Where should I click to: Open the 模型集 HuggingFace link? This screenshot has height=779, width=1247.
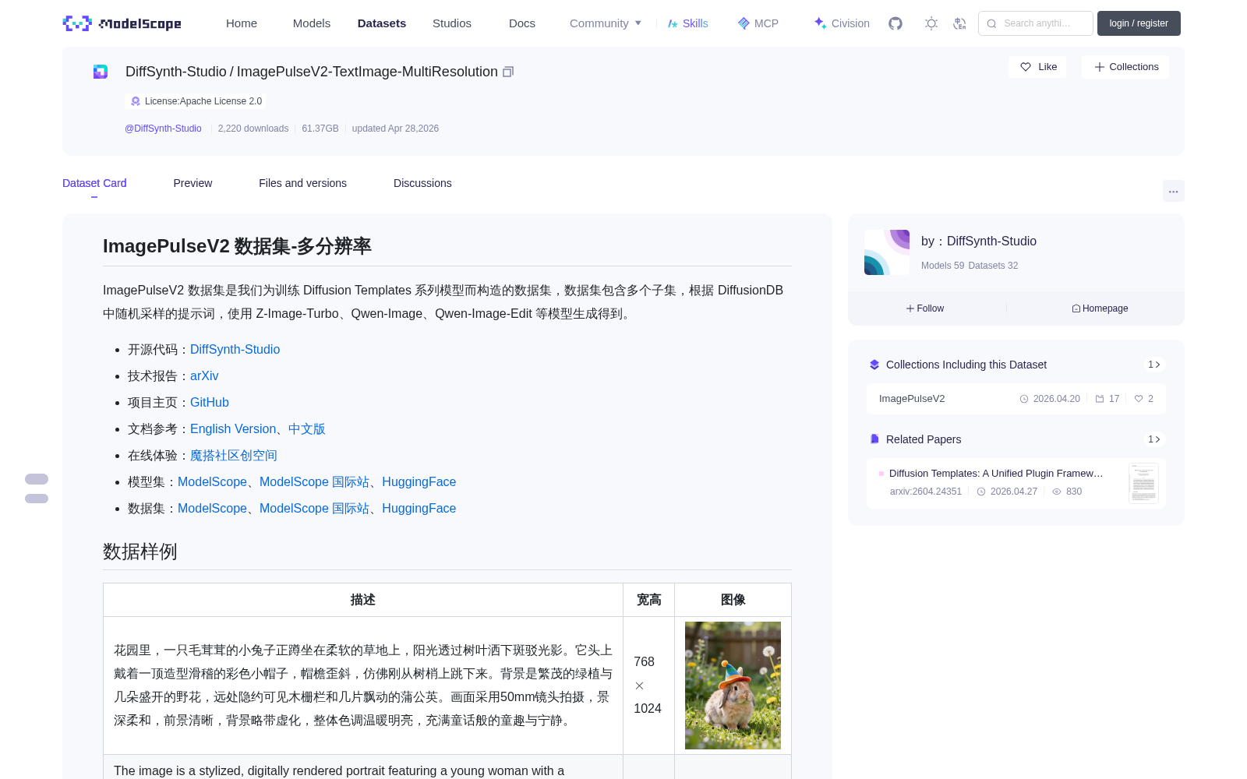point(419,482)
